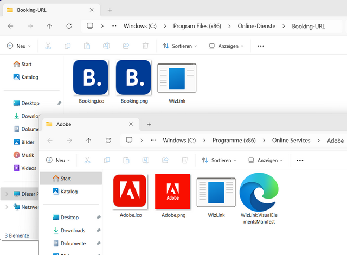Click Copy icon in Booking-URL toolbar
Screen dimensions: 347x255
point(67,46)
